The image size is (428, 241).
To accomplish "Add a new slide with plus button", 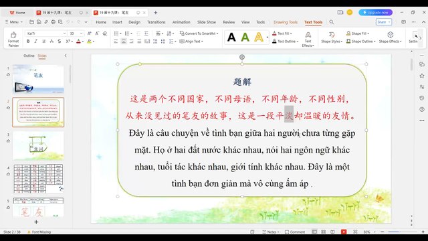I will click(36, 222).
